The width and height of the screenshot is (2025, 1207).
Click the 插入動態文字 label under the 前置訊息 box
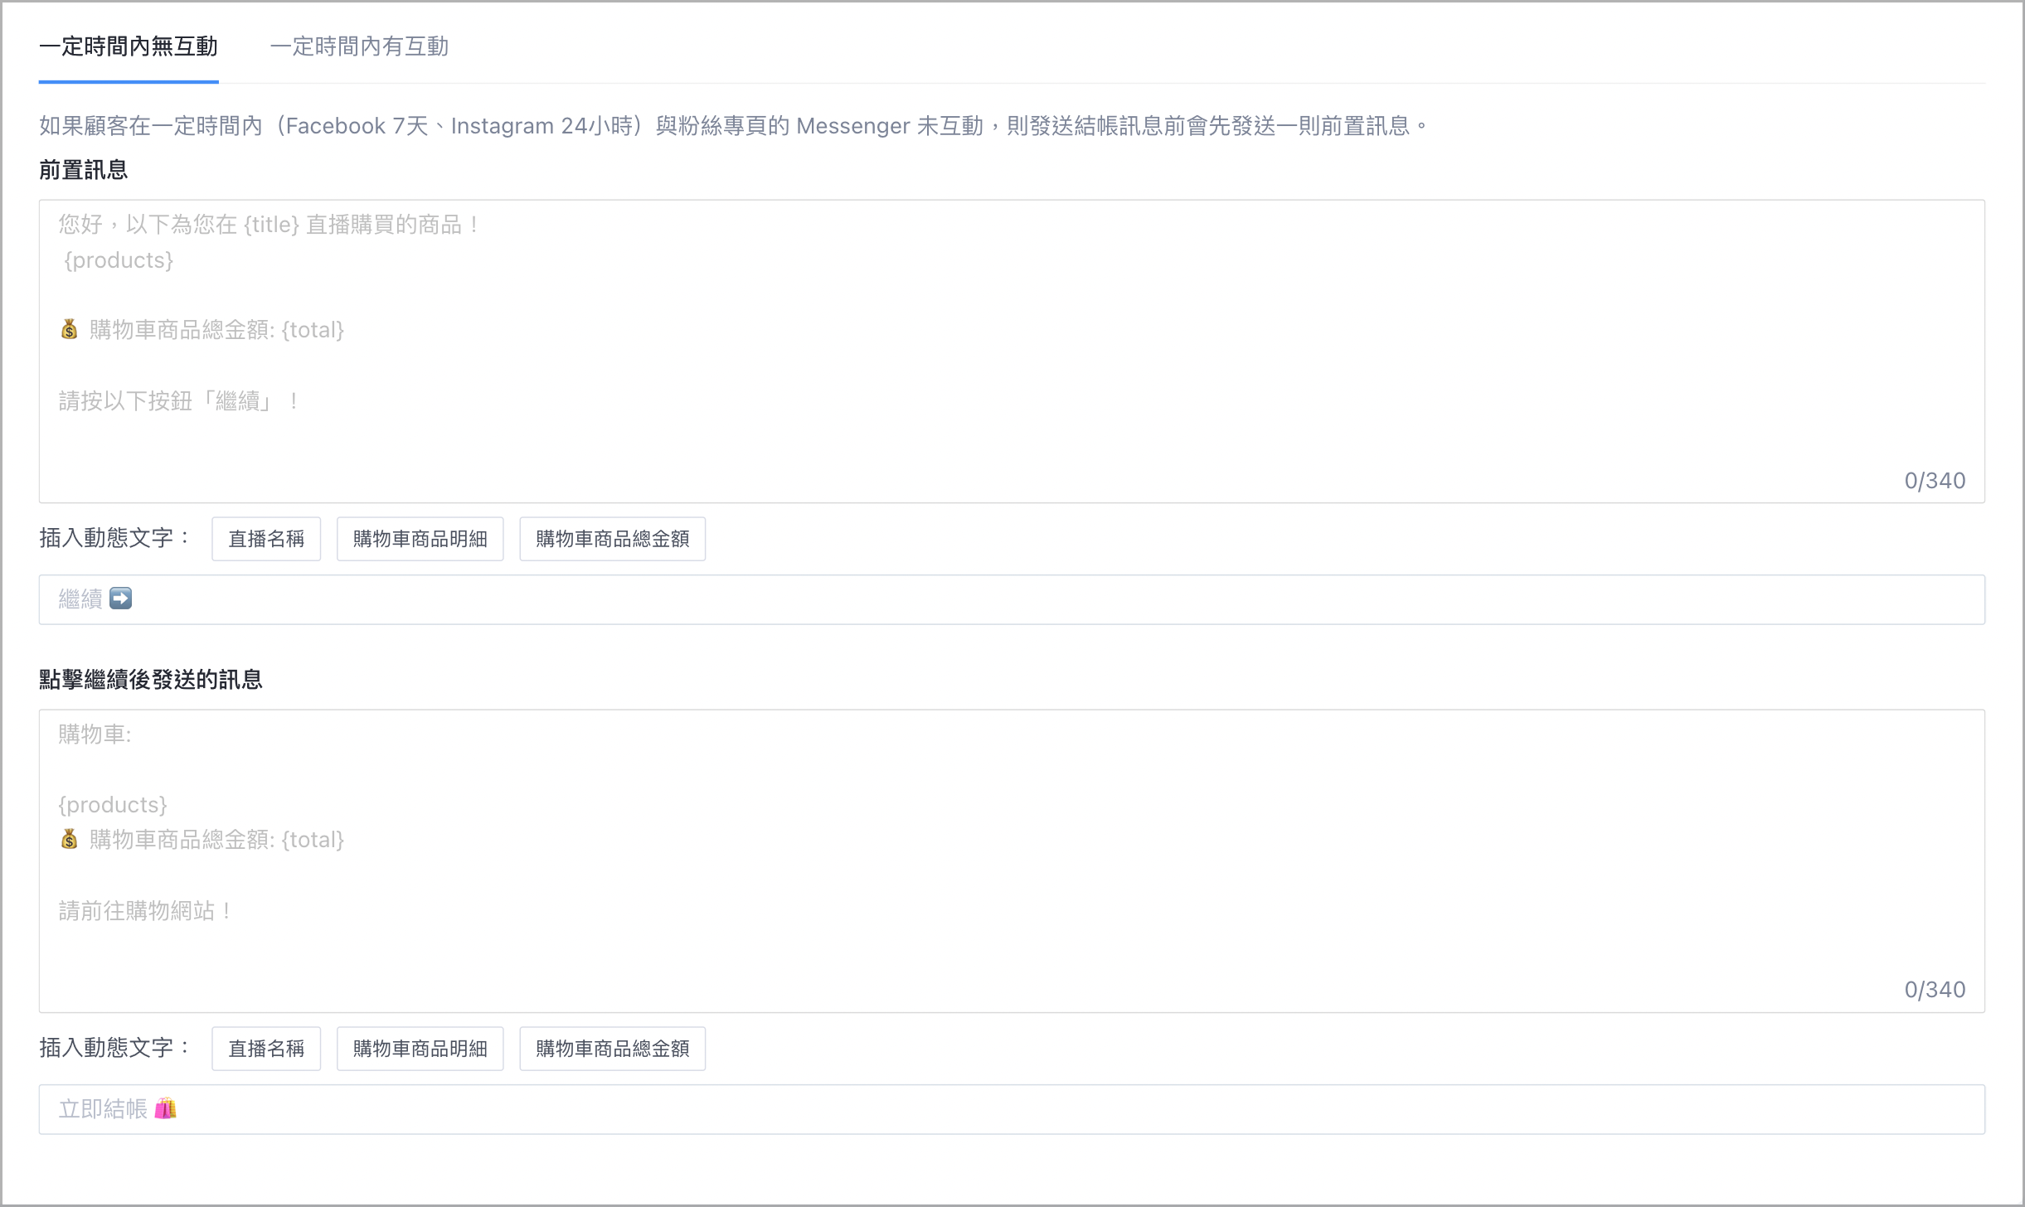tap(114, 538)
